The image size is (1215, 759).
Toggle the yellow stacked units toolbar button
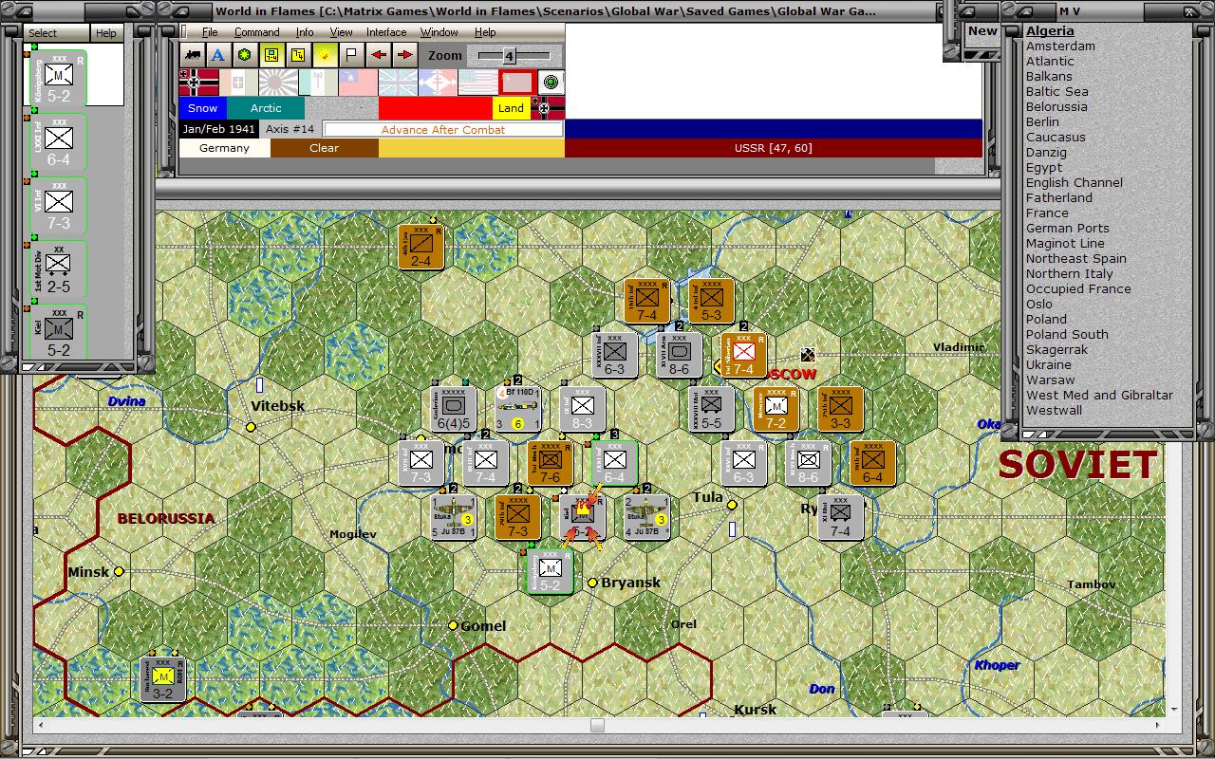tap(298, 55)
